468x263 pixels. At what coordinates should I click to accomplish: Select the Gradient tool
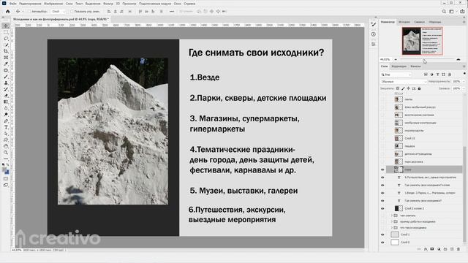6,102
